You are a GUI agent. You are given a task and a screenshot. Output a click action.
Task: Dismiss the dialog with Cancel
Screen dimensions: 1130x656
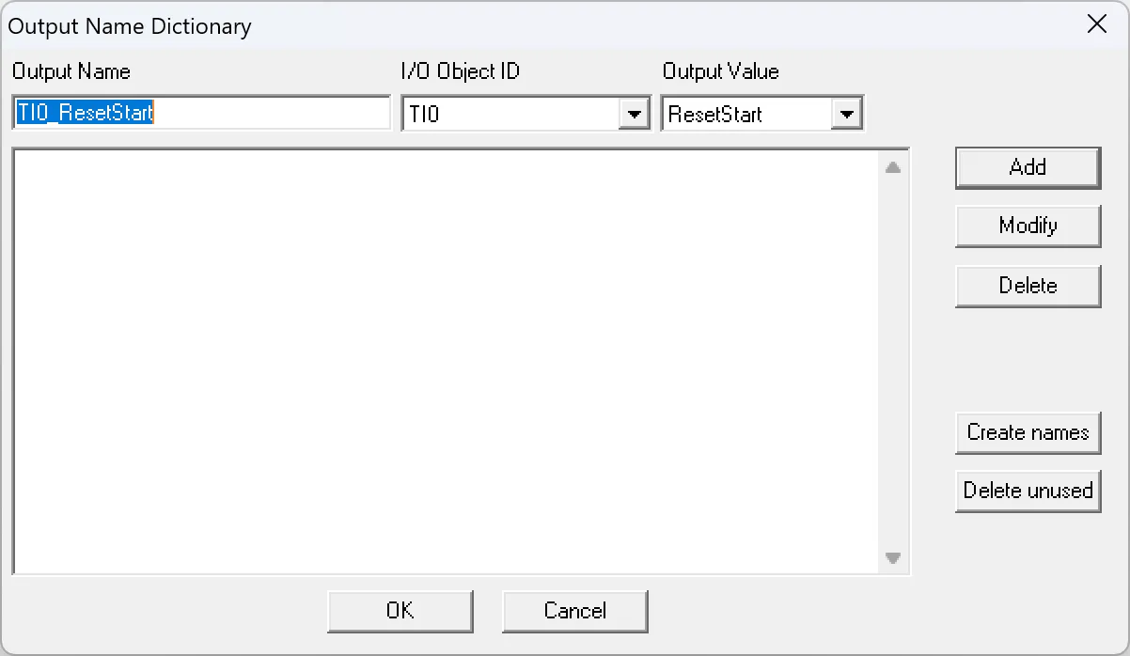point(574,611)
